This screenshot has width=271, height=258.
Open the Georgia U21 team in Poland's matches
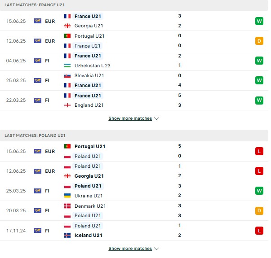pyautogui.click(x=89, y=176)
